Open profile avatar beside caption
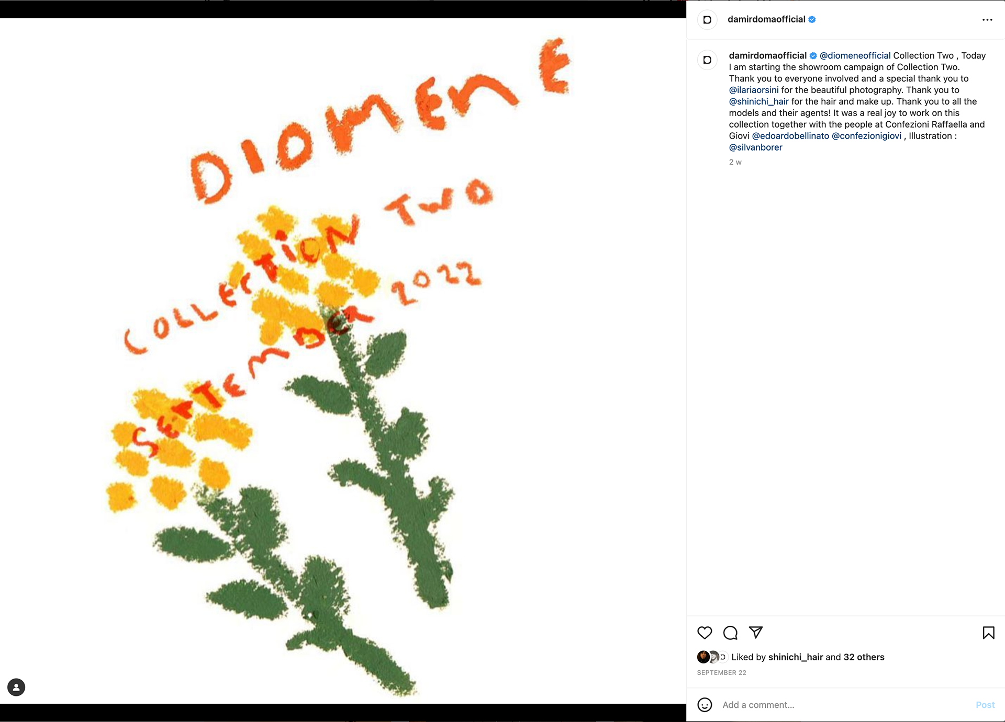This screenshot has height=722, width=1005. coord(707,60)
